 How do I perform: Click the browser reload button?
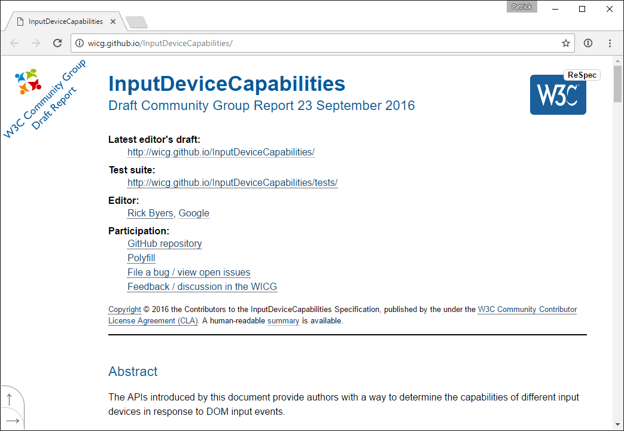point(57,43)
